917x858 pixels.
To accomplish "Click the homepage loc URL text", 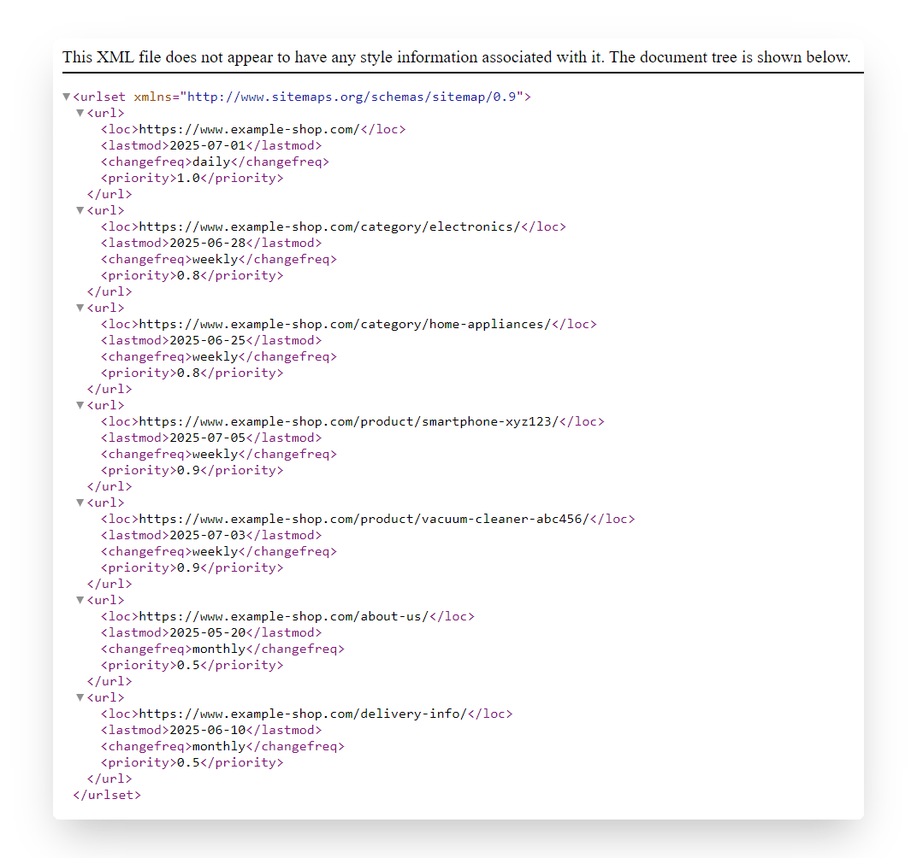I will pyautogui.click(x=250, y=129).
